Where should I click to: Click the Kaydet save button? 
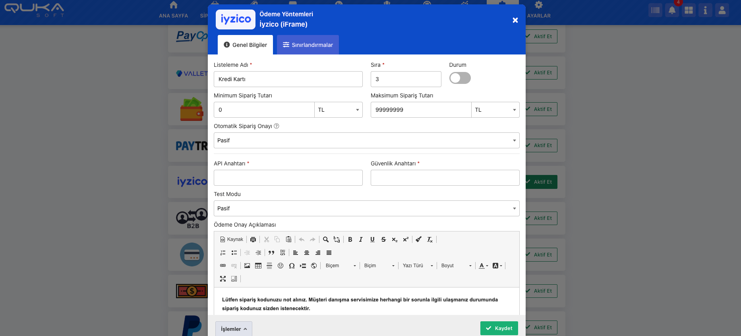(499, 328)
